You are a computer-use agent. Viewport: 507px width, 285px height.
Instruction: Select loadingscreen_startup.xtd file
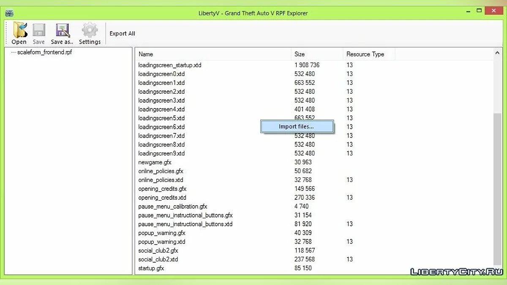(x=169, y=65)
